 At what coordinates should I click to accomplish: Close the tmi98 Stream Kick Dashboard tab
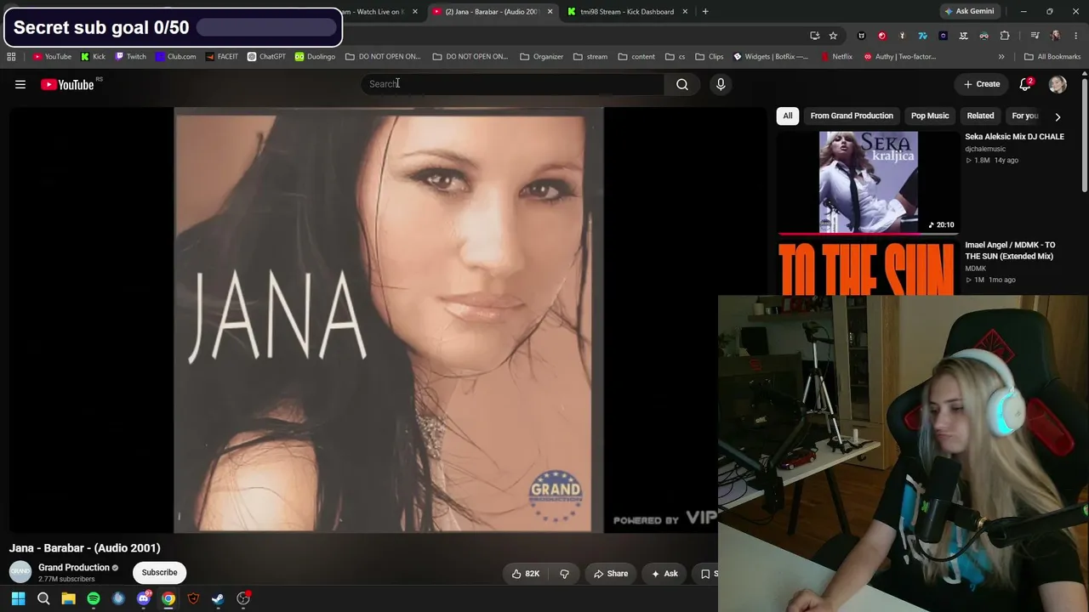coord(685,12)
